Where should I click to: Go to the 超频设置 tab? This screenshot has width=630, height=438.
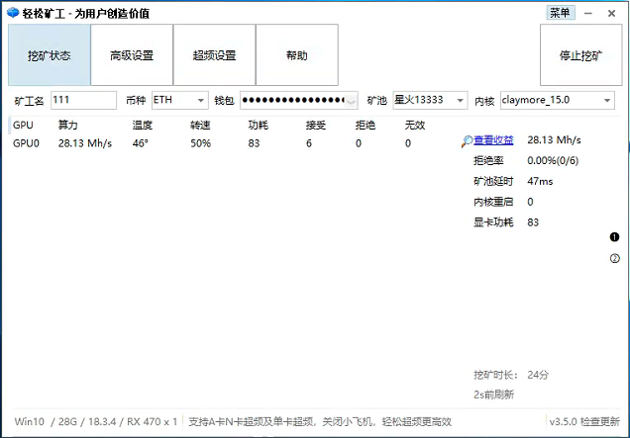tap(214, 55)
